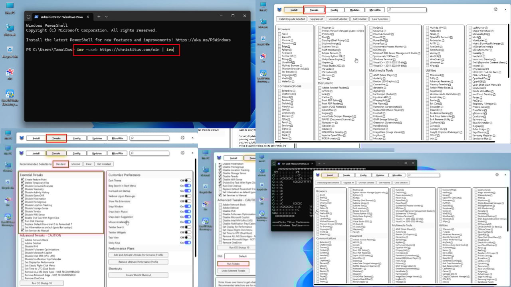Viewport: 511px width, 287px height.
Task: Open new tab plus in Administrator PowerShell window
Action: (98, 17)
